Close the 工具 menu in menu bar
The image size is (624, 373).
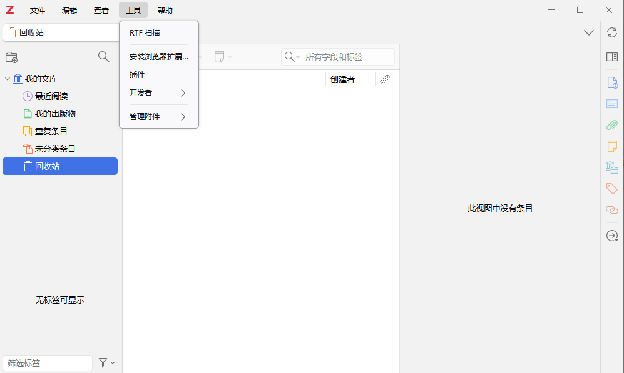tap(133, 11)
